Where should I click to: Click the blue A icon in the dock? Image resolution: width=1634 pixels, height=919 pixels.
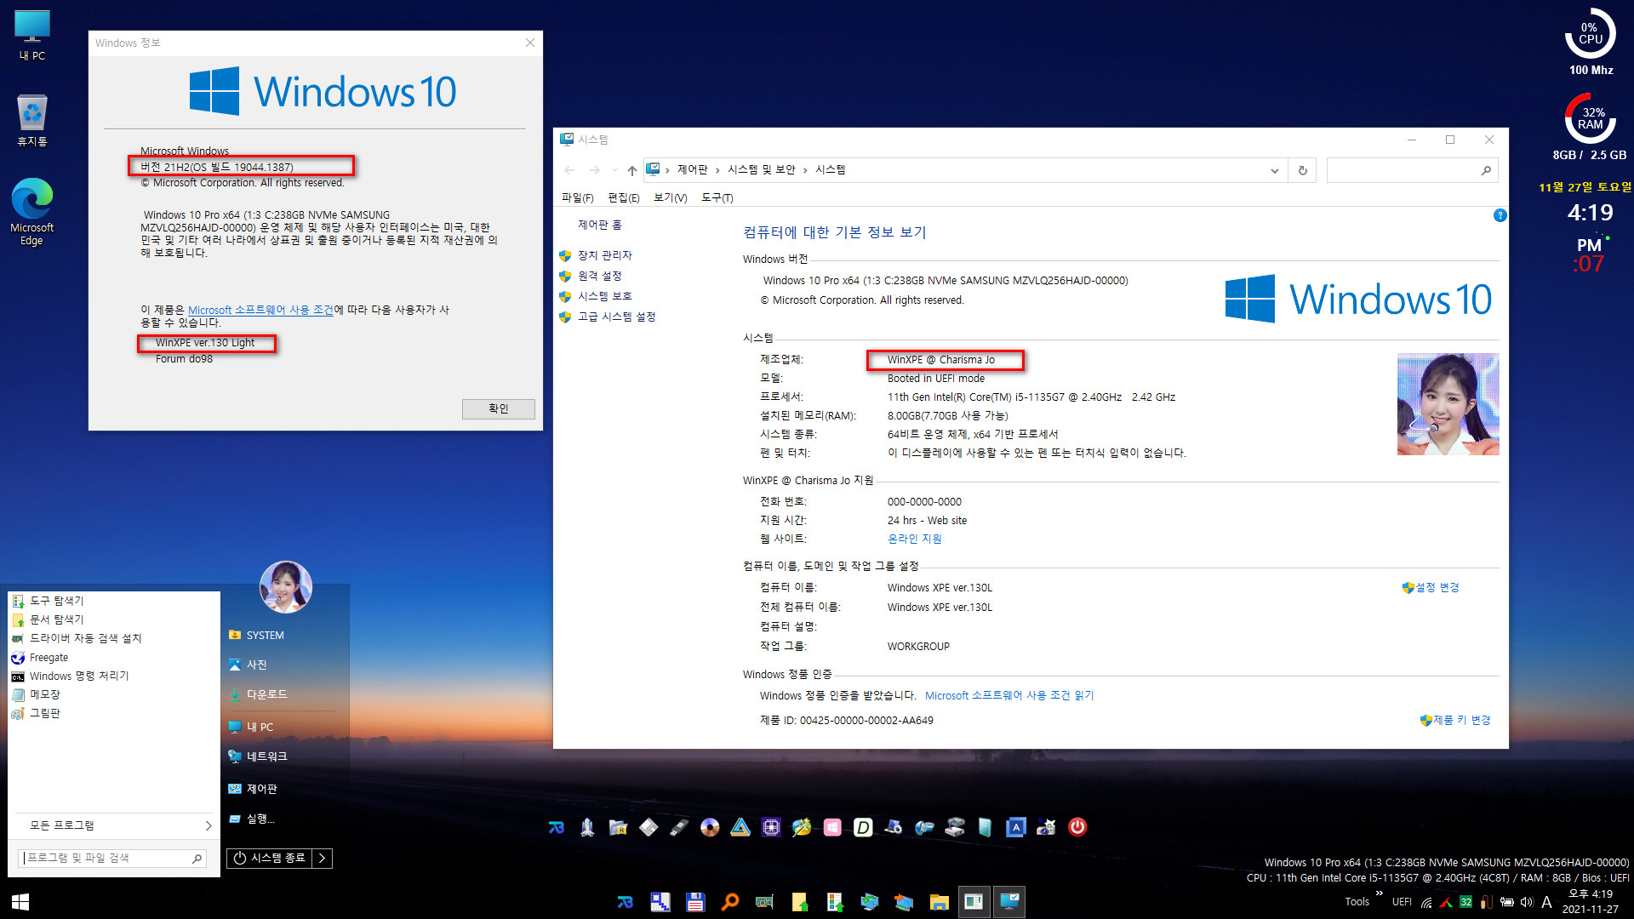(x=1015, y=827)
